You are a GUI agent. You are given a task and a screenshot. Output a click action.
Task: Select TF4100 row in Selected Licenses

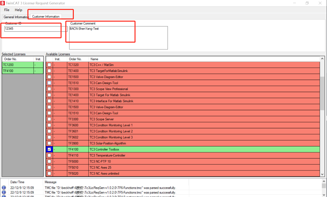point(23,71)
